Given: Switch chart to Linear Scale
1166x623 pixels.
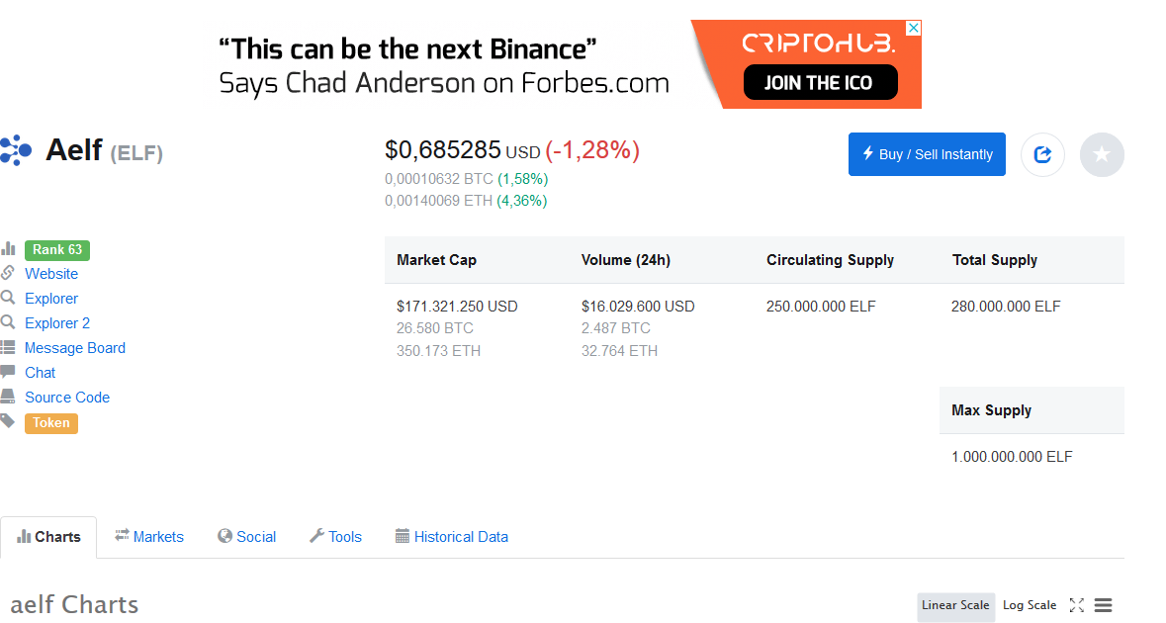Looking at the screenshot, I should tap(954, 605).
